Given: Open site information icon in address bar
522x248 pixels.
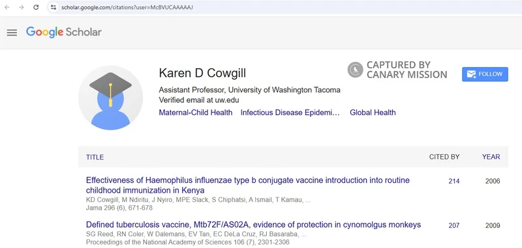Looking at the screenshot, I should coord(54,7).
